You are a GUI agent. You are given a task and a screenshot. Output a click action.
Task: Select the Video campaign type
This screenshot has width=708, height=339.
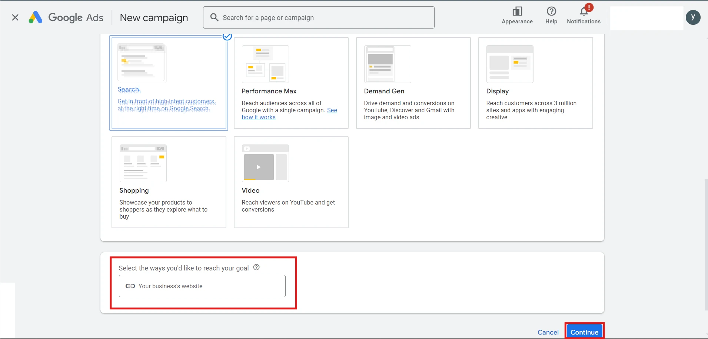point(291,182)
